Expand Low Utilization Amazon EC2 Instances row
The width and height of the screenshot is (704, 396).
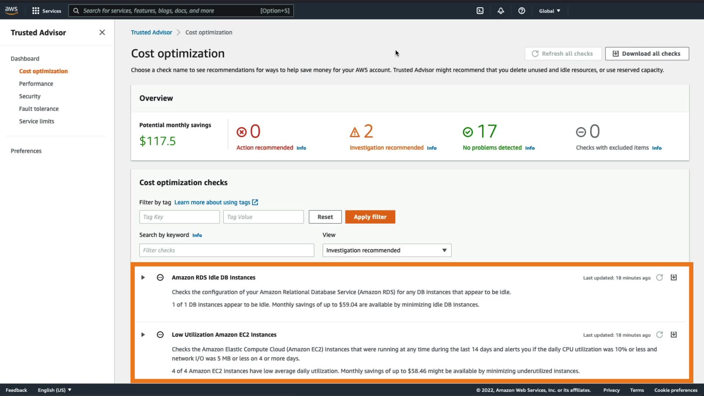[x=143, y=335]
